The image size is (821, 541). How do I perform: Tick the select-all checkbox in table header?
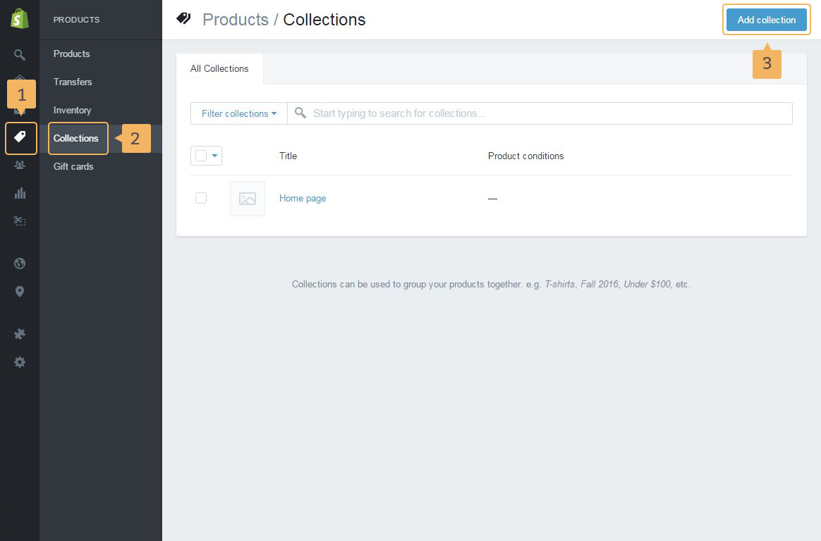coord(201,156)
